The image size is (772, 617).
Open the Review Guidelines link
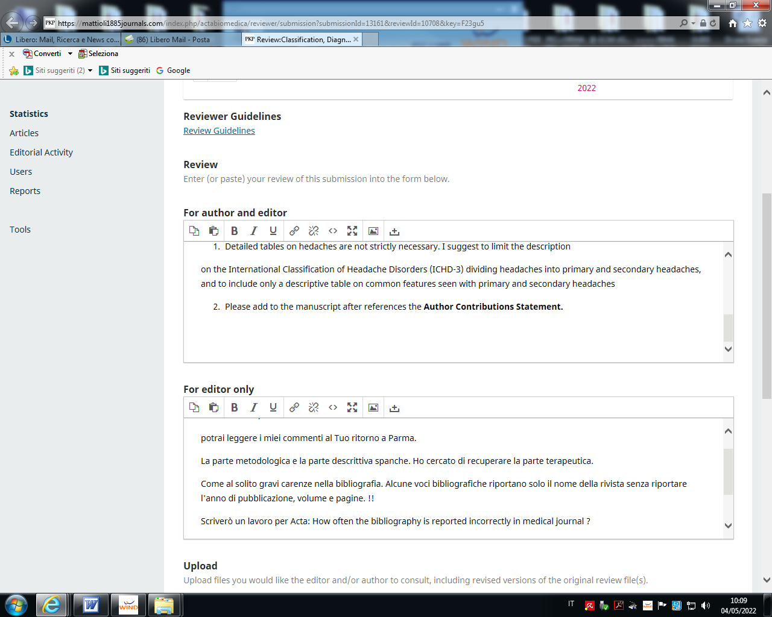[219, 131]
